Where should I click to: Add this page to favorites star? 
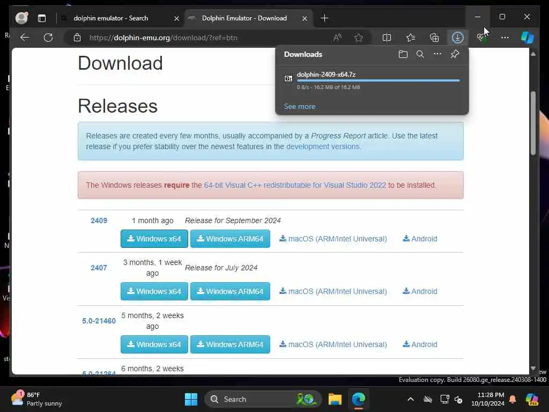359,38
